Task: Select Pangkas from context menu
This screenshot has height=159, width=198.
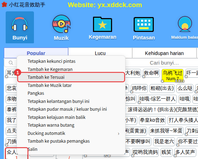Action: pyautogui.click(x=71, y=93)
